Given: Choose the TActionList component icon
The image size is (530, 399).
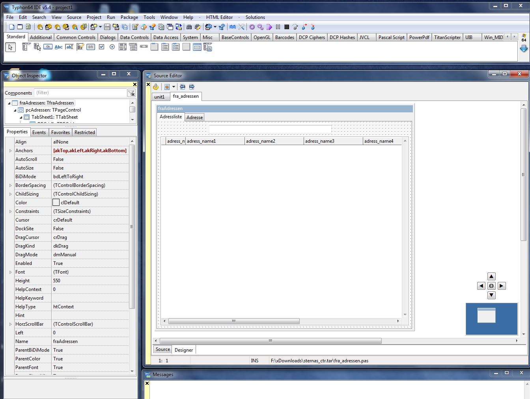Looking at the screenshot, I should (208, 47).
